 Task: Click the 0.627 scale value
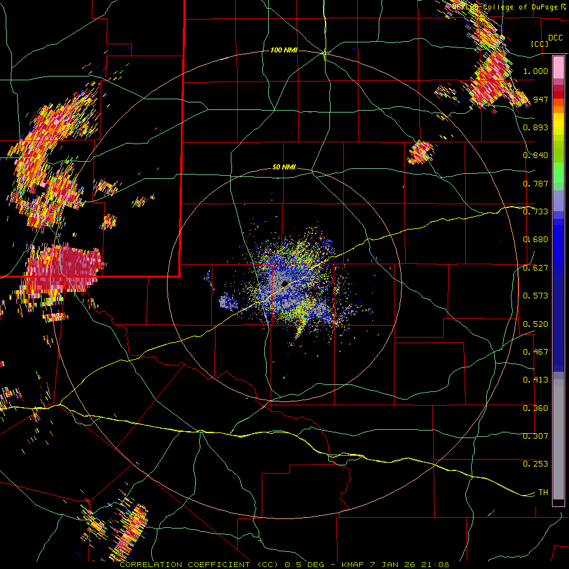[x=535, y=268]
